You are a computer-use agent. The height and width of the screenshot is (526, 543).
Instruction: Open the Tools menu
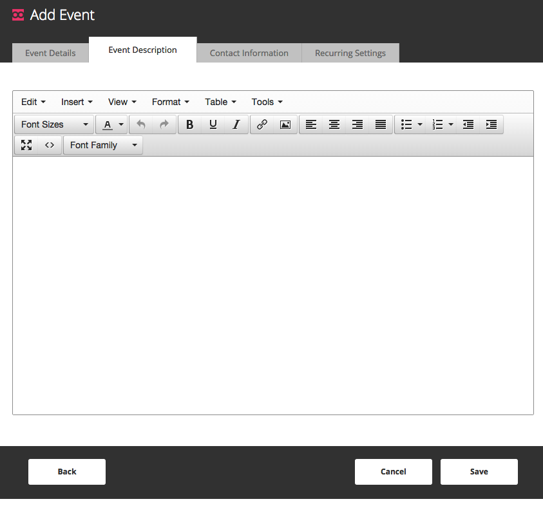pos(267,102)
